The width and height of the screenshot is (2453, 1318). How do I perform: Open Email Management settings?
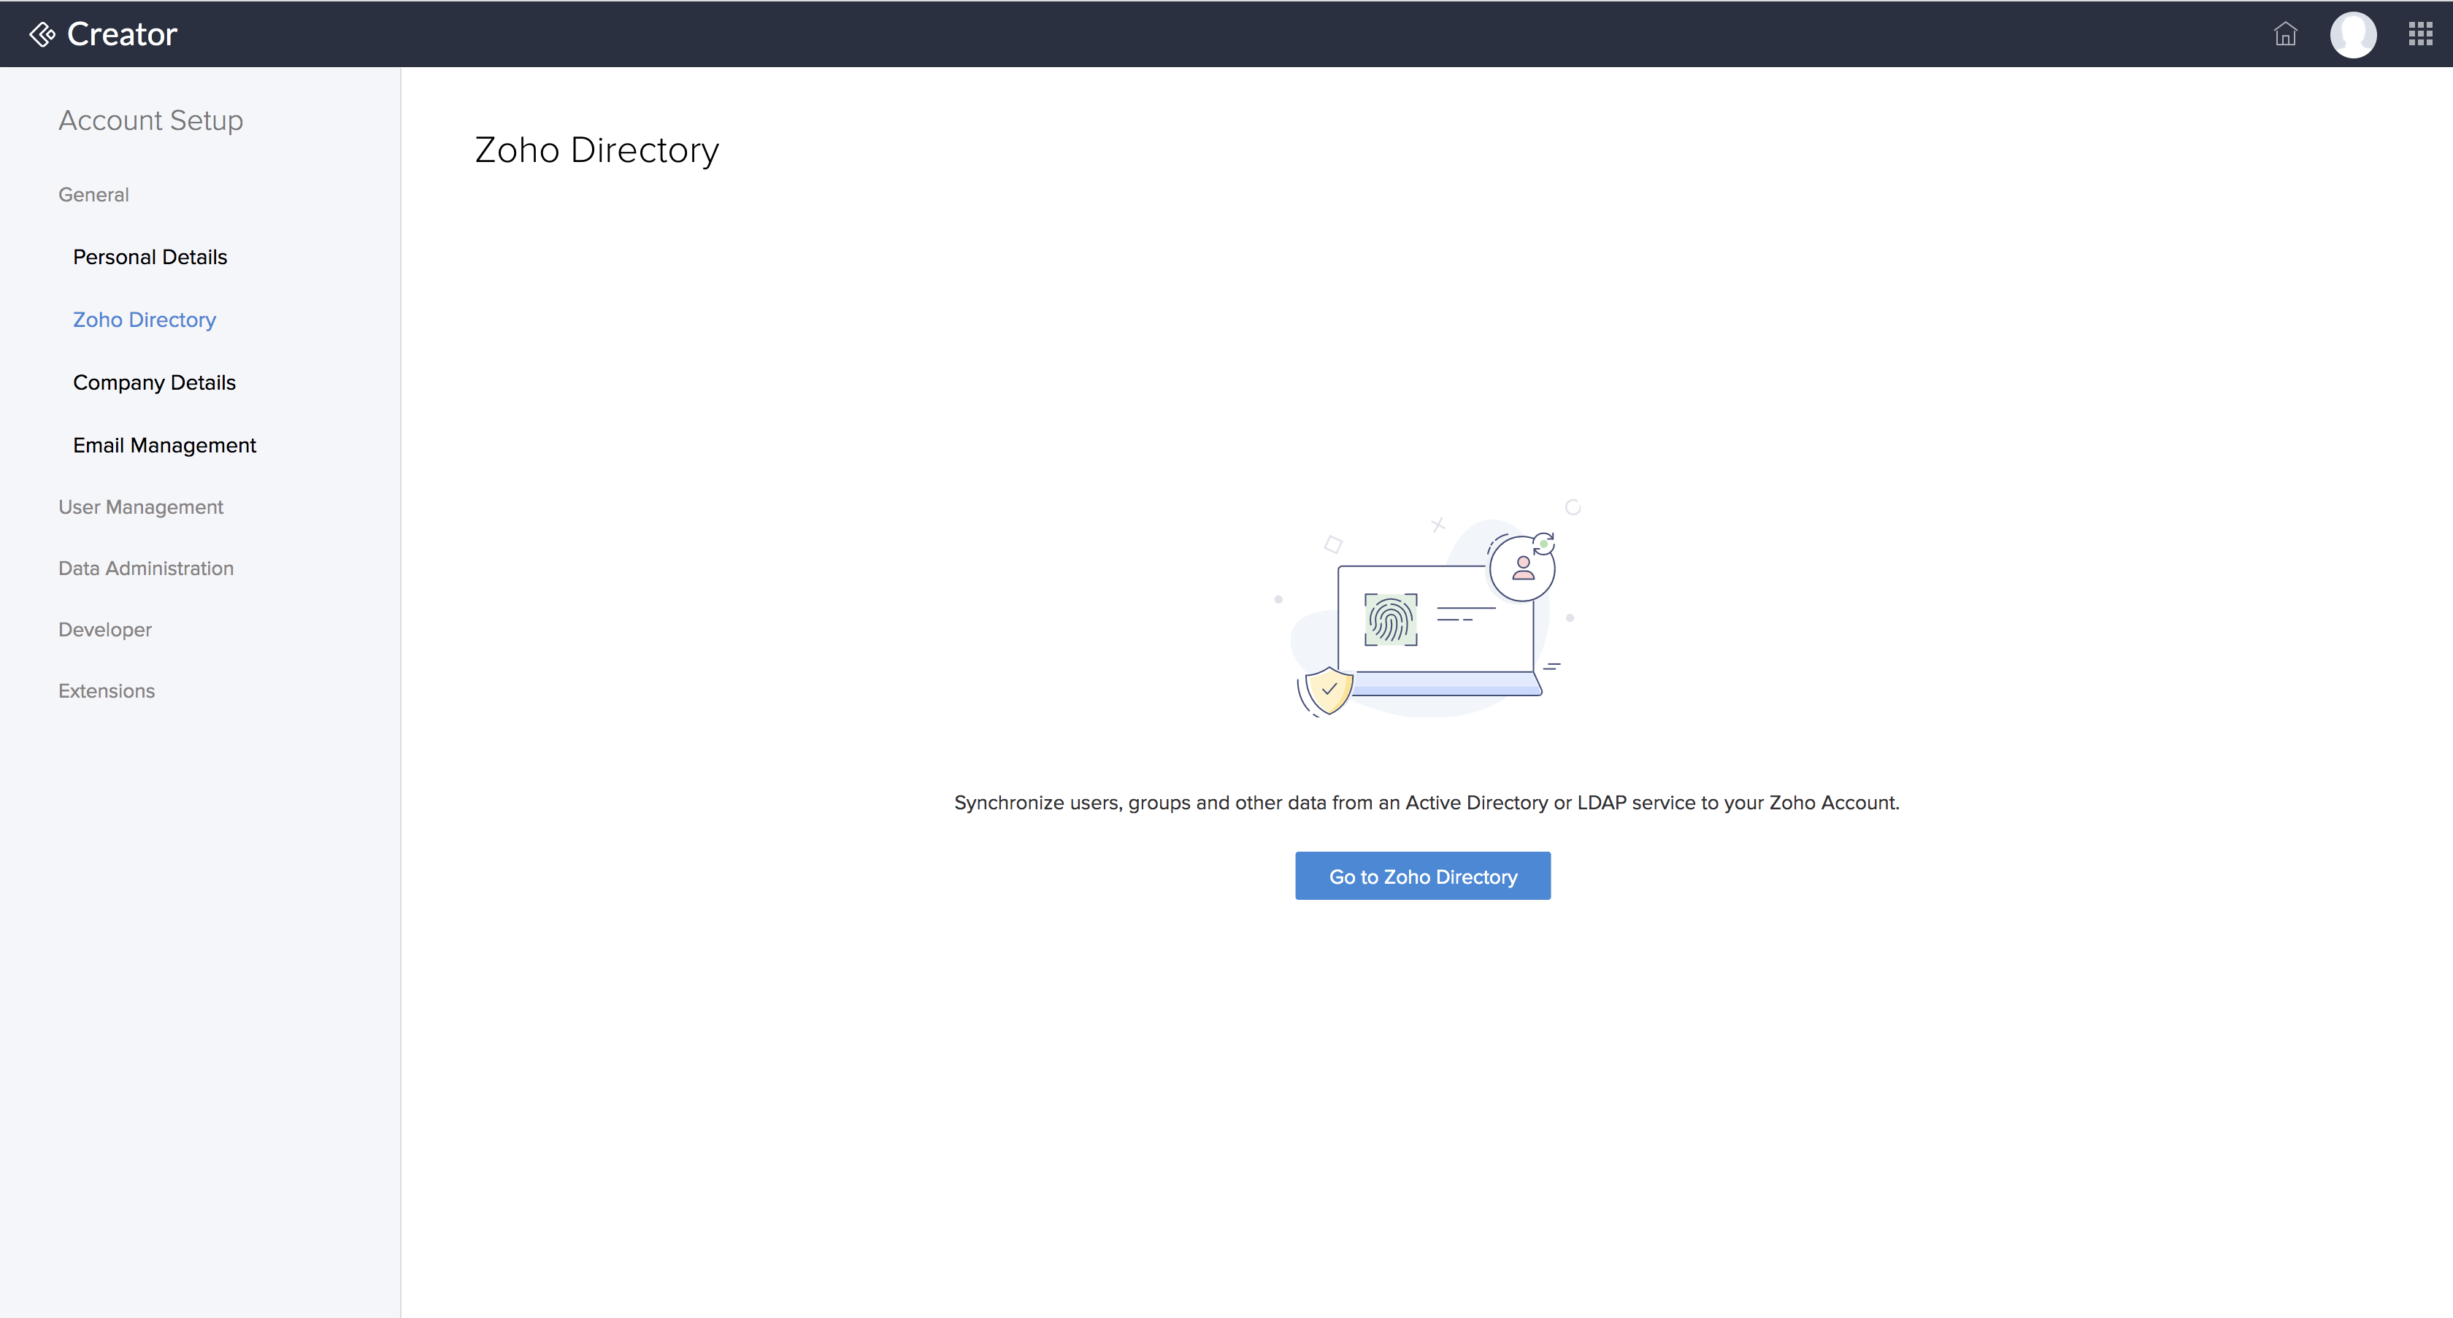click(x=165, y=444)
